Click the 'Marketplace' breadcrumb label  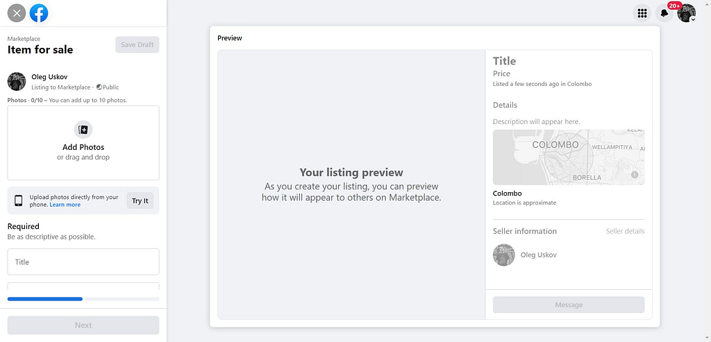click(x=24, y=39)
